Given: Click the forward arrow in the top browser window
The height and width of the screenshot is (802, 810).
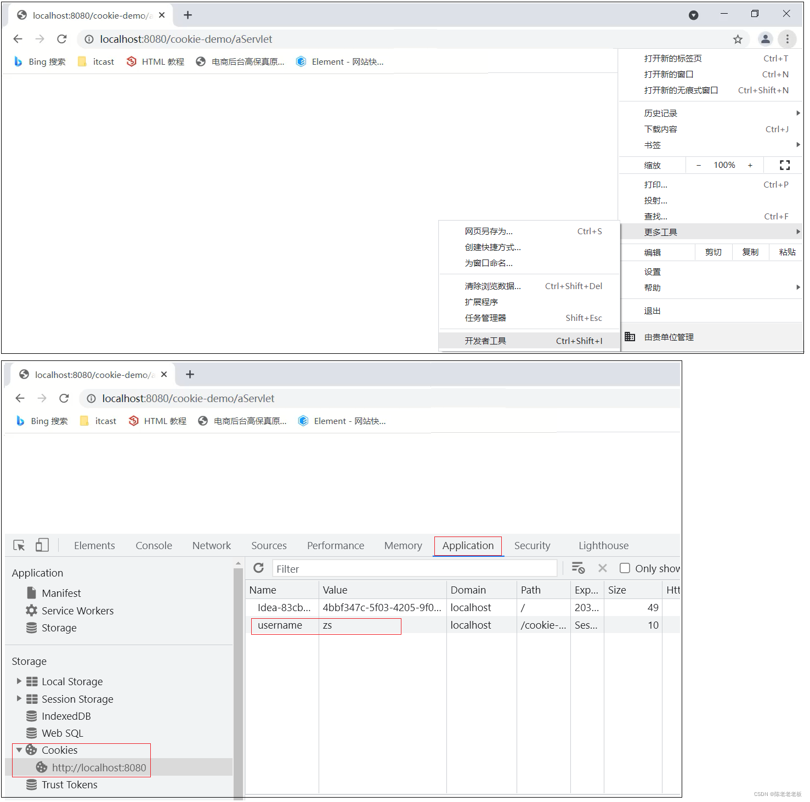Looking at the screenshot, I should 39,39.
